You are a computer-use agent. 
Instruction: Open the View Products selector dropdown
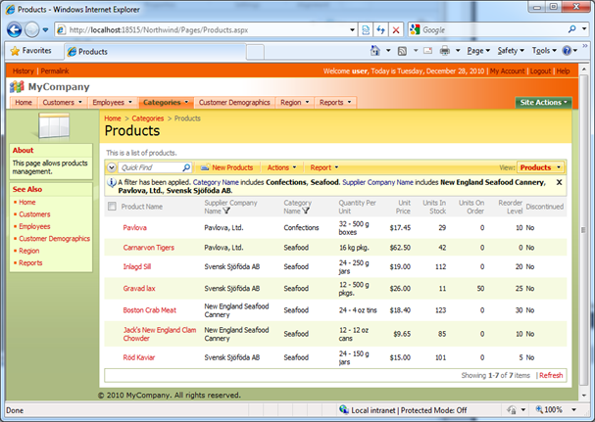pos(540,167)
